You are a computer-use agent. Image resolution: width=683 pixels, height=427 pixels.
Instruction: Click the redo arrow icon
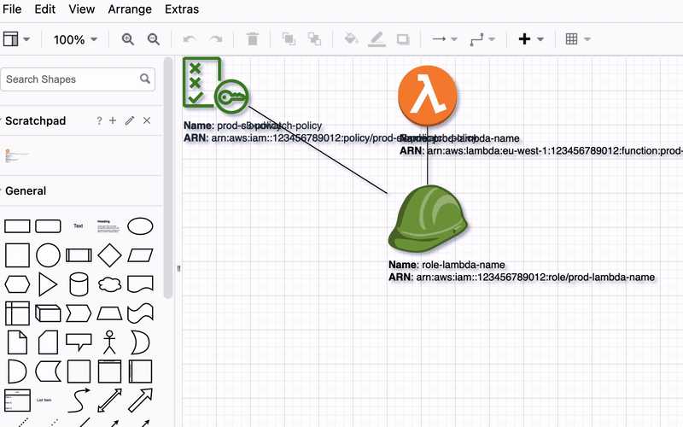(x=216, y=39)
